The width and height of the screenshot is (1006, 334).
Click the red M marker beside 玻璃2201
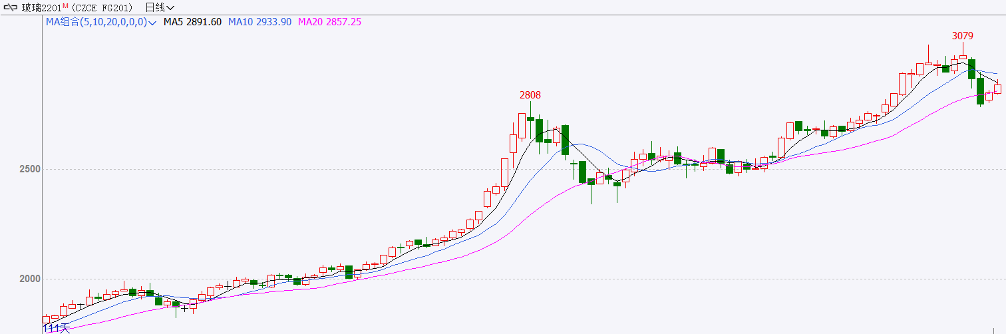pyautogui.click(x=65, y=5)
